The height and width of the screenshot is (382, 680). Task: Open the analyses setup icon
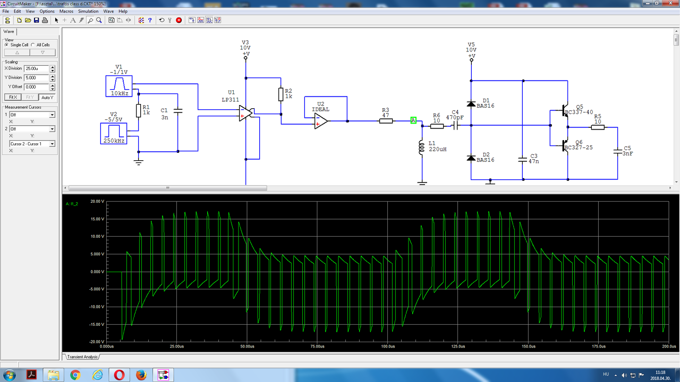coord(141,20)
